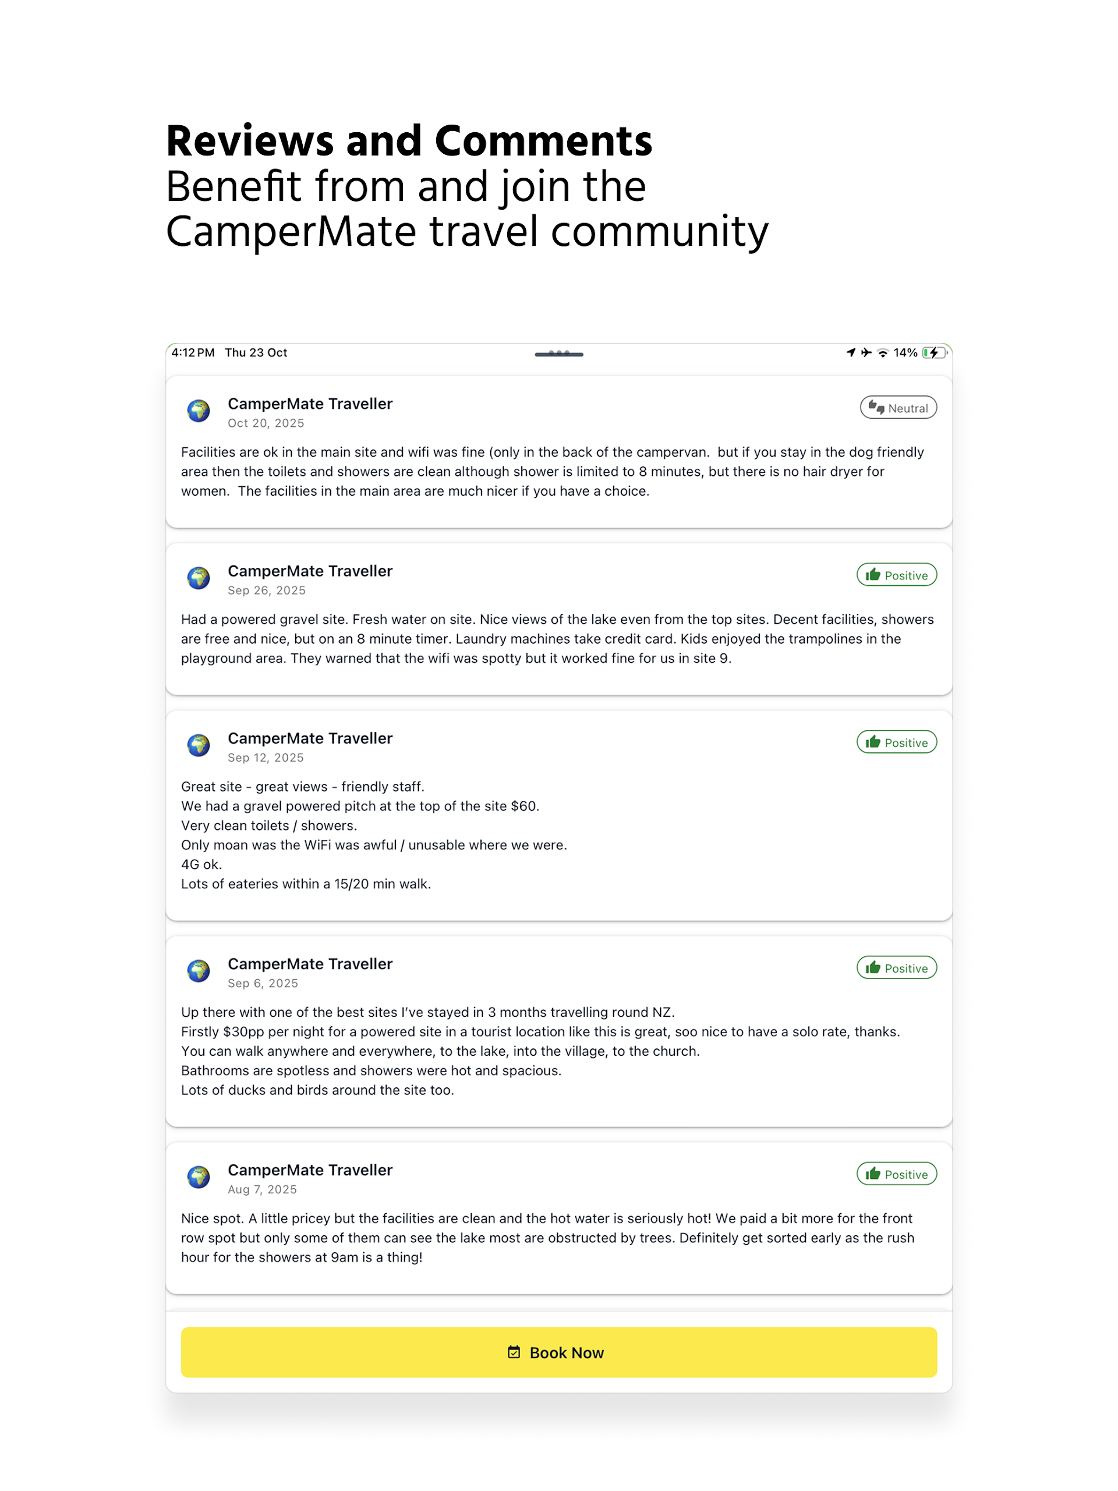Tap the Positive badge on Sep 12 review
Screen dimensions: 1118x1491
click(896, 742)
